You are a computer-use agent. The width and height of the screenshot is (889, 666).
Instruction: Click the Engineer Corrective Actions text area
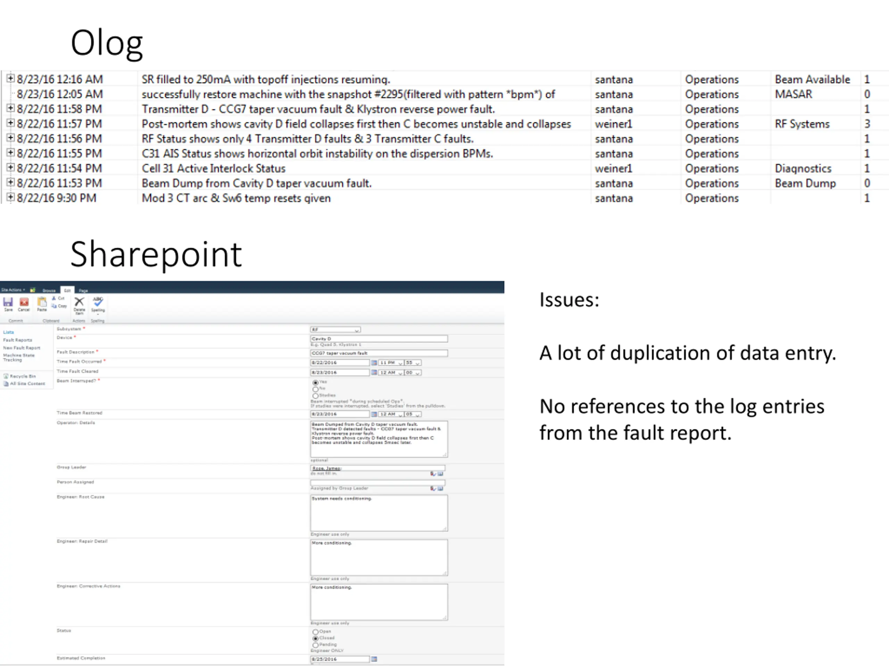[x=379, y=602]
